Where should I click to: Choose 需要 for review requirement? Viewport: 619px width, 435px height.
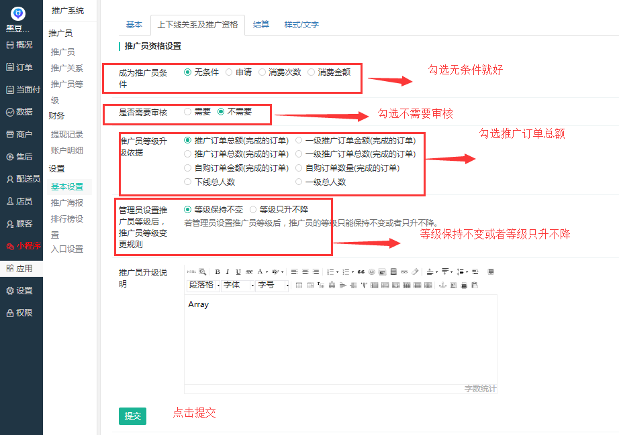point(188,112)
